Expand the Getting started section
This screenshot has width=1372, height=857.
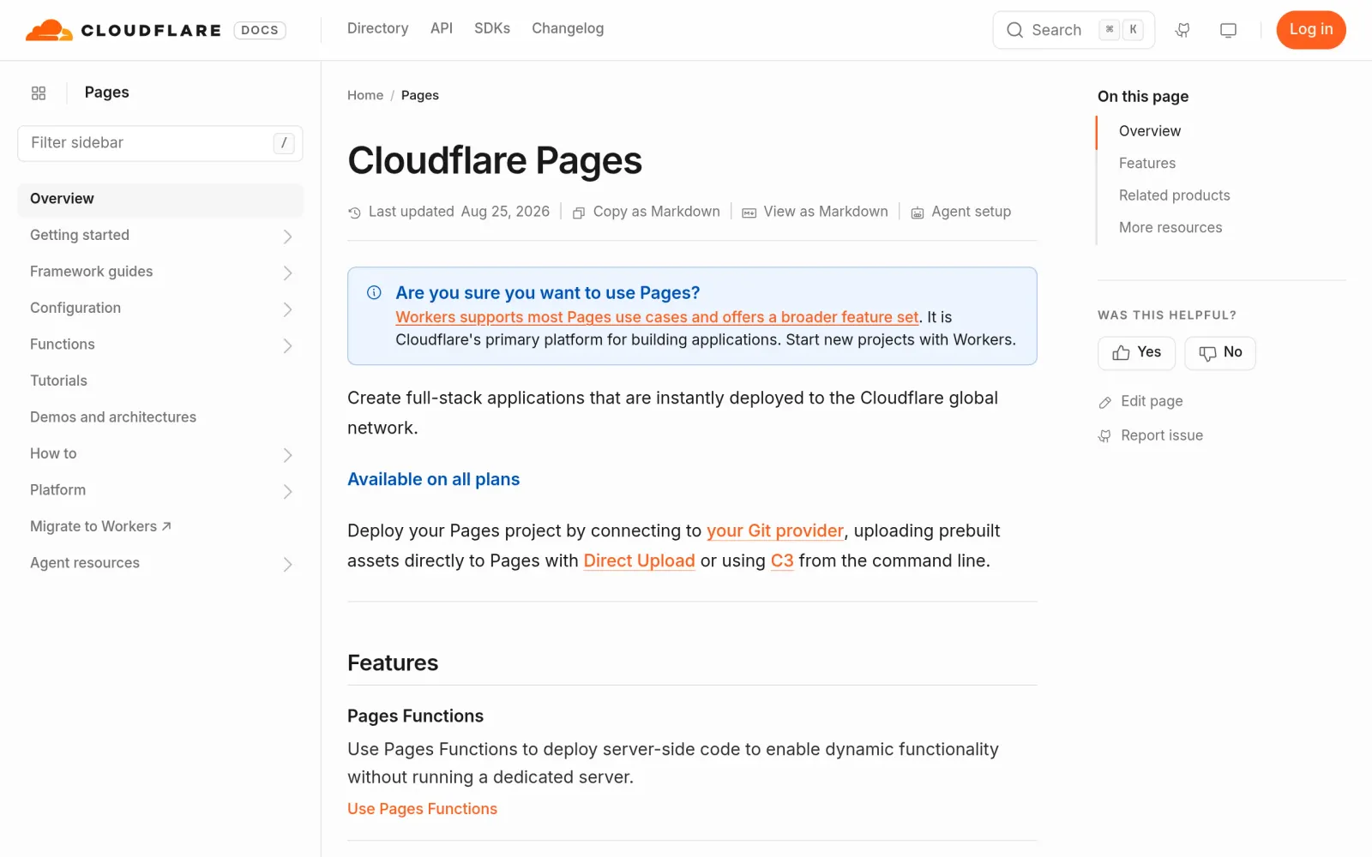pyautogui.click(x=288, y=236)
